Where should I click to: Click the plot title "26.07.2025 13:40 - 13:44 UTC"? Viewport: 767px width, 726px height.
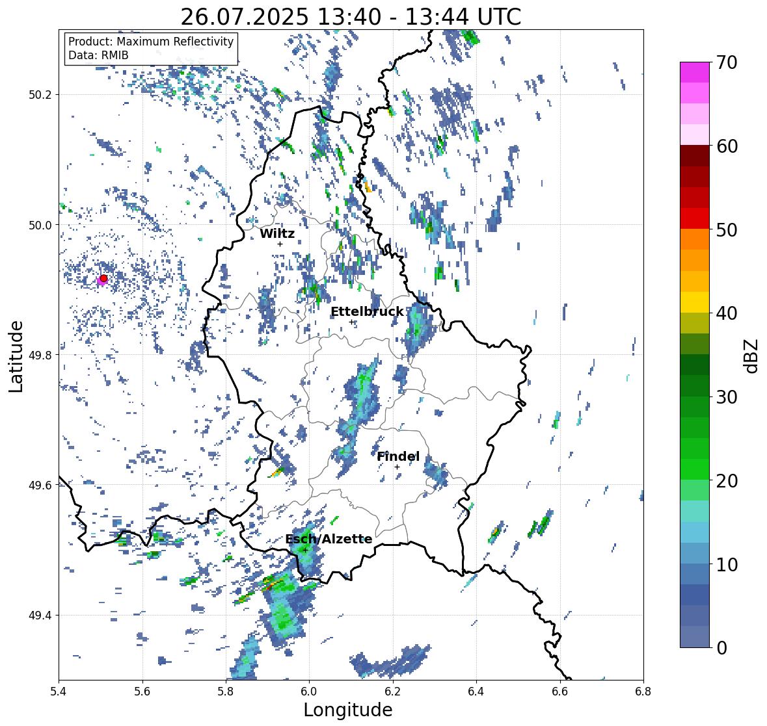coord(351,17)
